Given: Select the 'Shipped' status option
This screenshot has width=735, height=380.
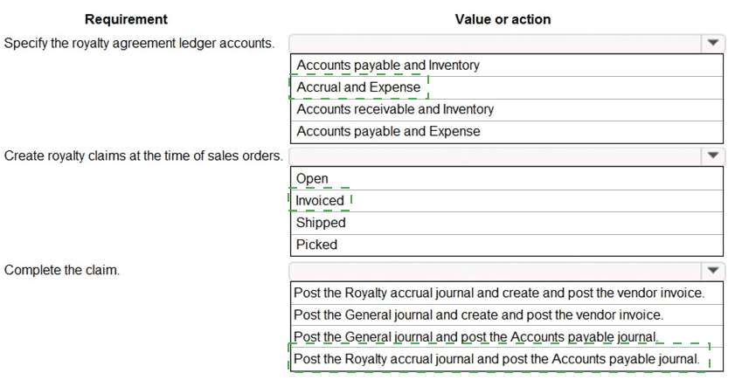Looking at the screenshot, I should (x=321, y=223).
